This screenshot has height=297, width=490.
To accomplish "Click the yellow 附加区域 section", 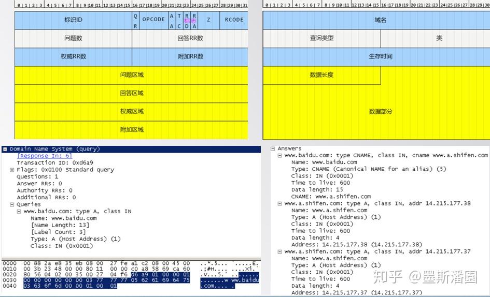I will tap(131, 130).
